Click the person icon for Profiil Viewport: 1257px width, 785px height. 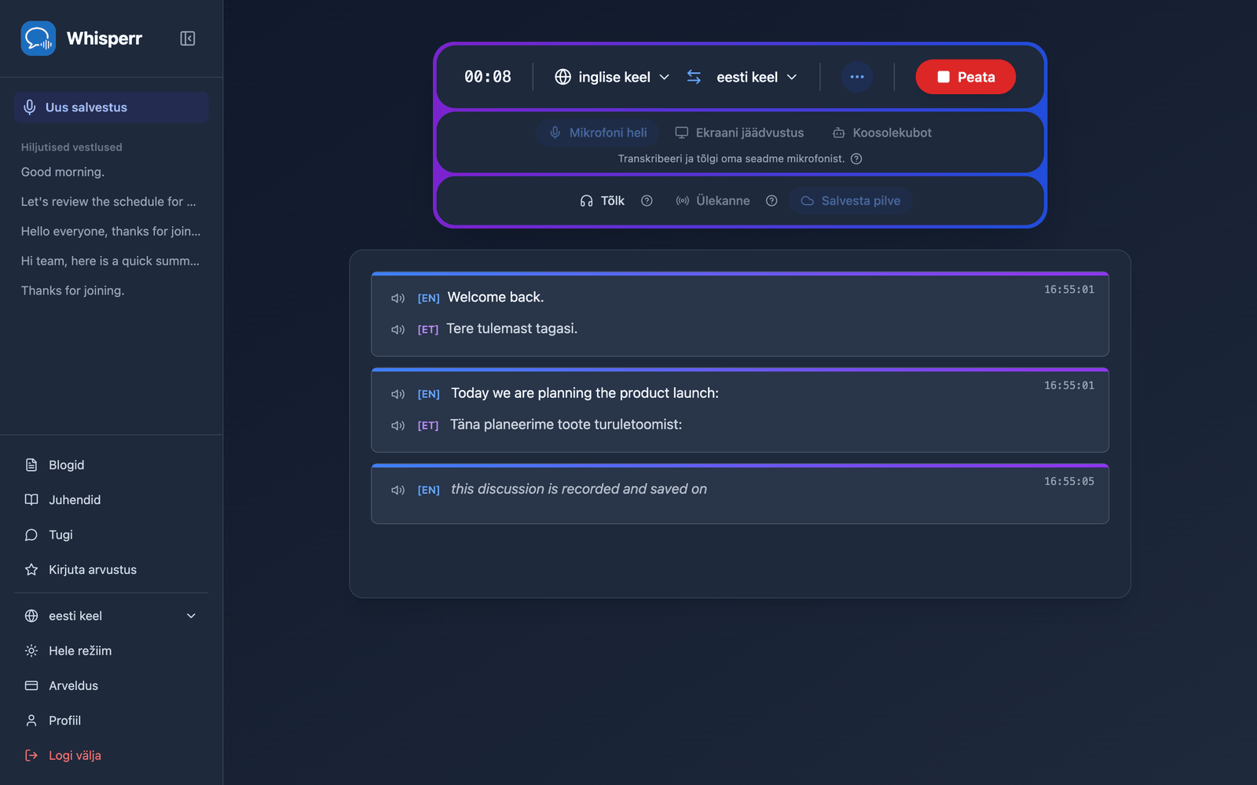click(x=31, y=721)
